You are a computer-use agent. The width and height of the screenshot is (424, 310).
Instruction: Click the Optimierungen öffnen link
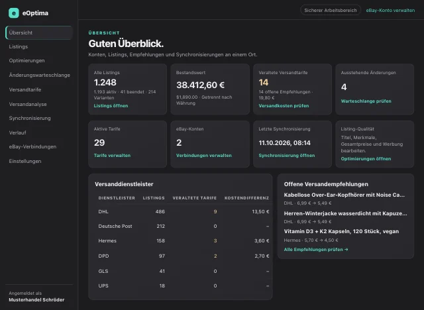click(366, 159)
